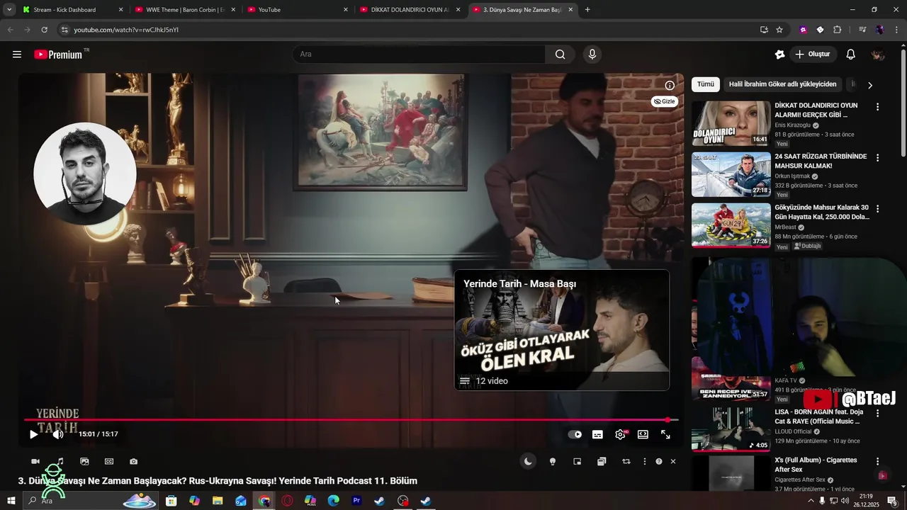Click Oluştur create button

pos(813,55)
